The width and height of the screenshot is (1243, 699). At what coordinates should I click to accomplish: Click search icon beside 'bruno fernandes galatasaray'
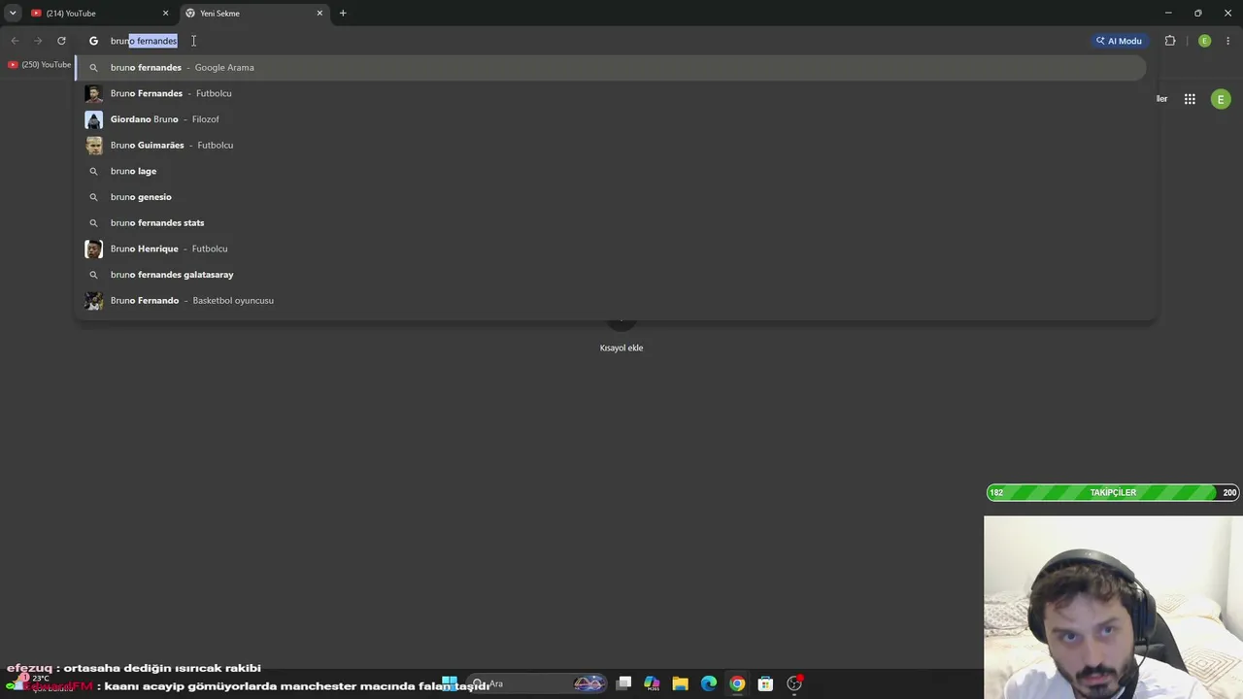[x=93, y=275]
